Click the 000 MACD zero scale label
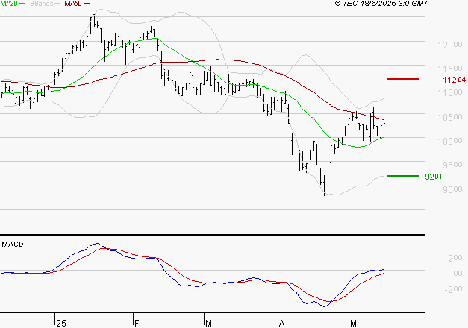 coord(455,274)
